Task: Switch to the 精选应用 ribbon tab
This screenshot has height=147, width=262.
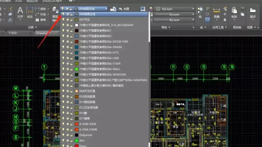Action: tap(32, 1)
